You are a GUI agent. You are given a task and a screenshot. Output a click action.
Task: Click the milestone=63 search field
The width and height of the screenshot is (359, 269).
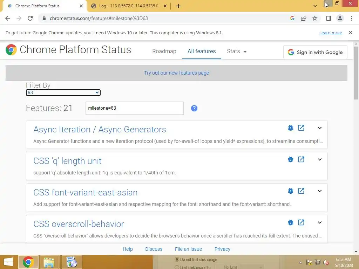click(x=134, y=108)
